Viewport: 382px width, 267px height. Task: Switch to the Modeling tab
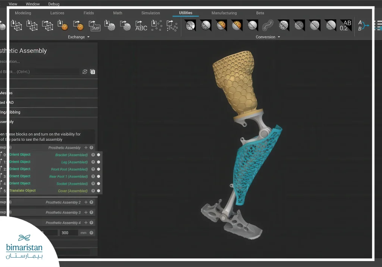click(23, 13)
